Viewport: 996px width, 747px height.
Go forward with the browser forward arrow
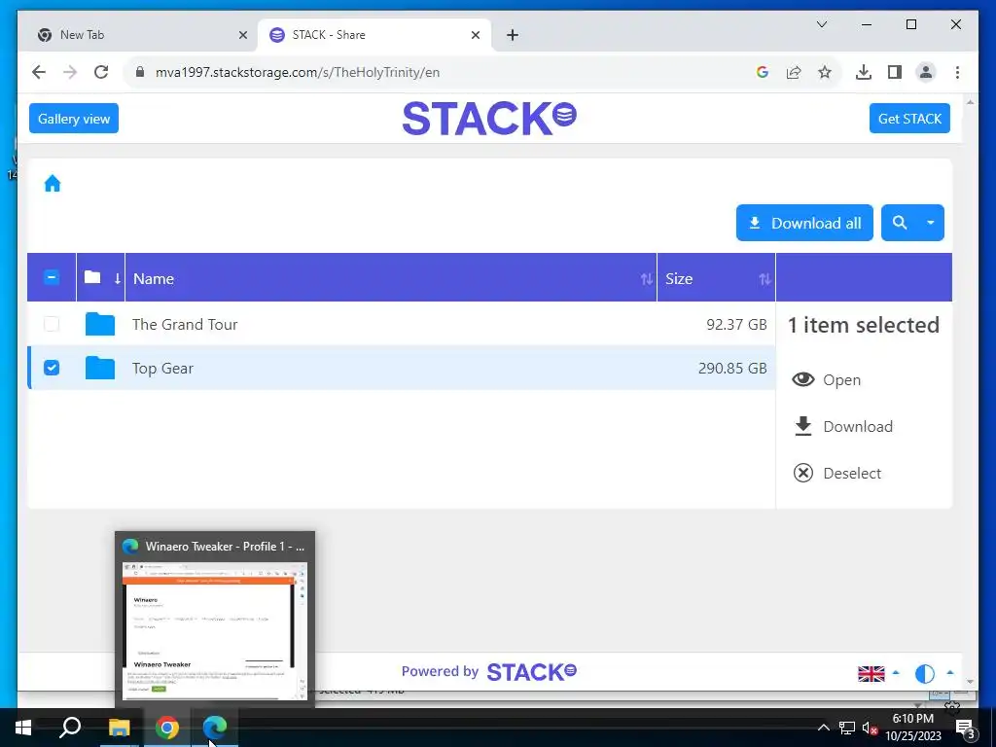(70, 72)
